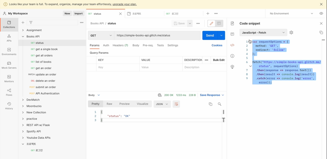Select the Raw response view tab
Screen dimensions: 327x159
[x=109, y=104]
